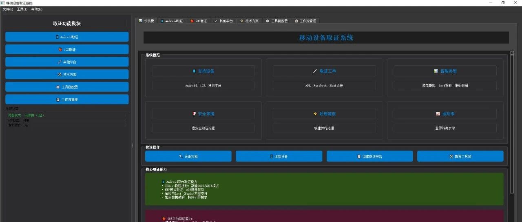Click the Android取证 button in the sidebar
This screenshot has width=522, height=222.
(67, 37)
